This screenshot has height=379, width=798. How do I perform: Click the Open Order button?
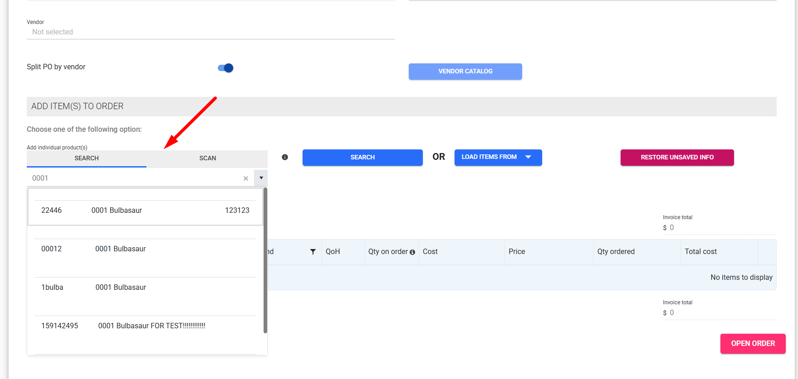pyautogui.click(x=753, y=344)
